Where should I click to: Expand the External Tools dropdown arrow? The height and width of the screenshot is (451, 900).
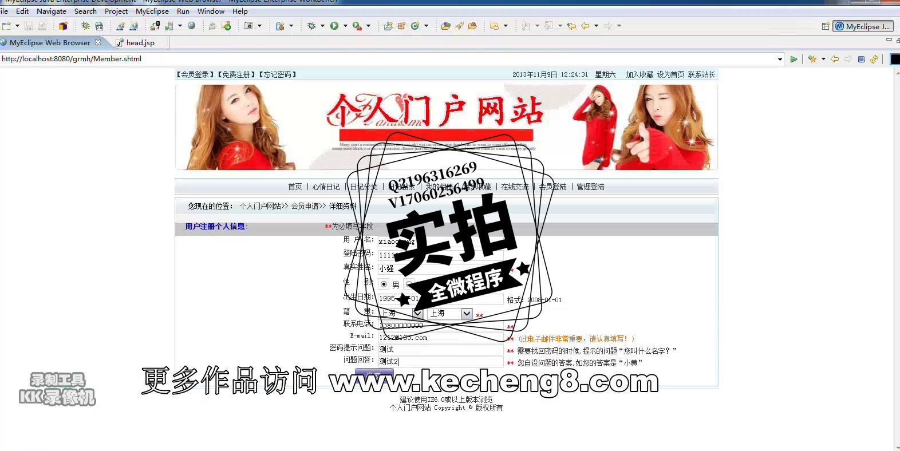368,26
